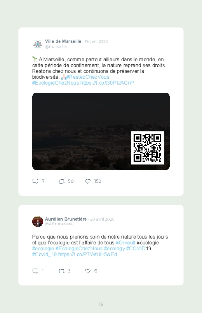202x313 pixels.
Task: Open the lowercase #ecologie hashtag
Action: pyautogui.click(x=43, y=249)
